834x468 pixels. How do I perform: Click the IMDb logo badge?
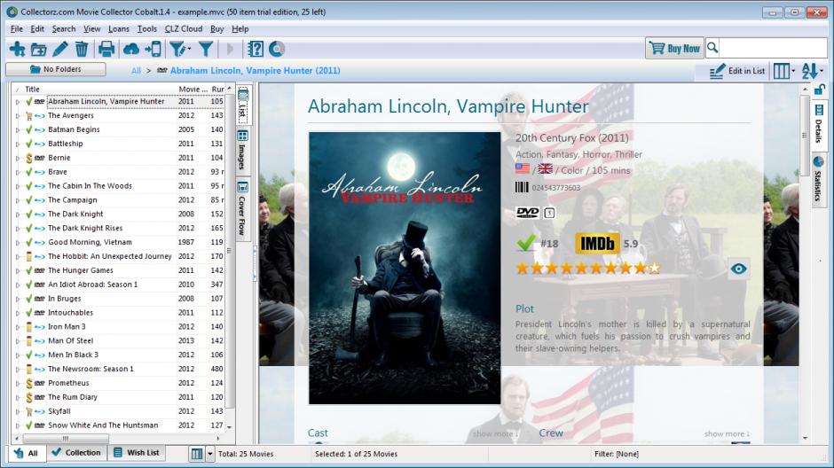click(597, 243)
